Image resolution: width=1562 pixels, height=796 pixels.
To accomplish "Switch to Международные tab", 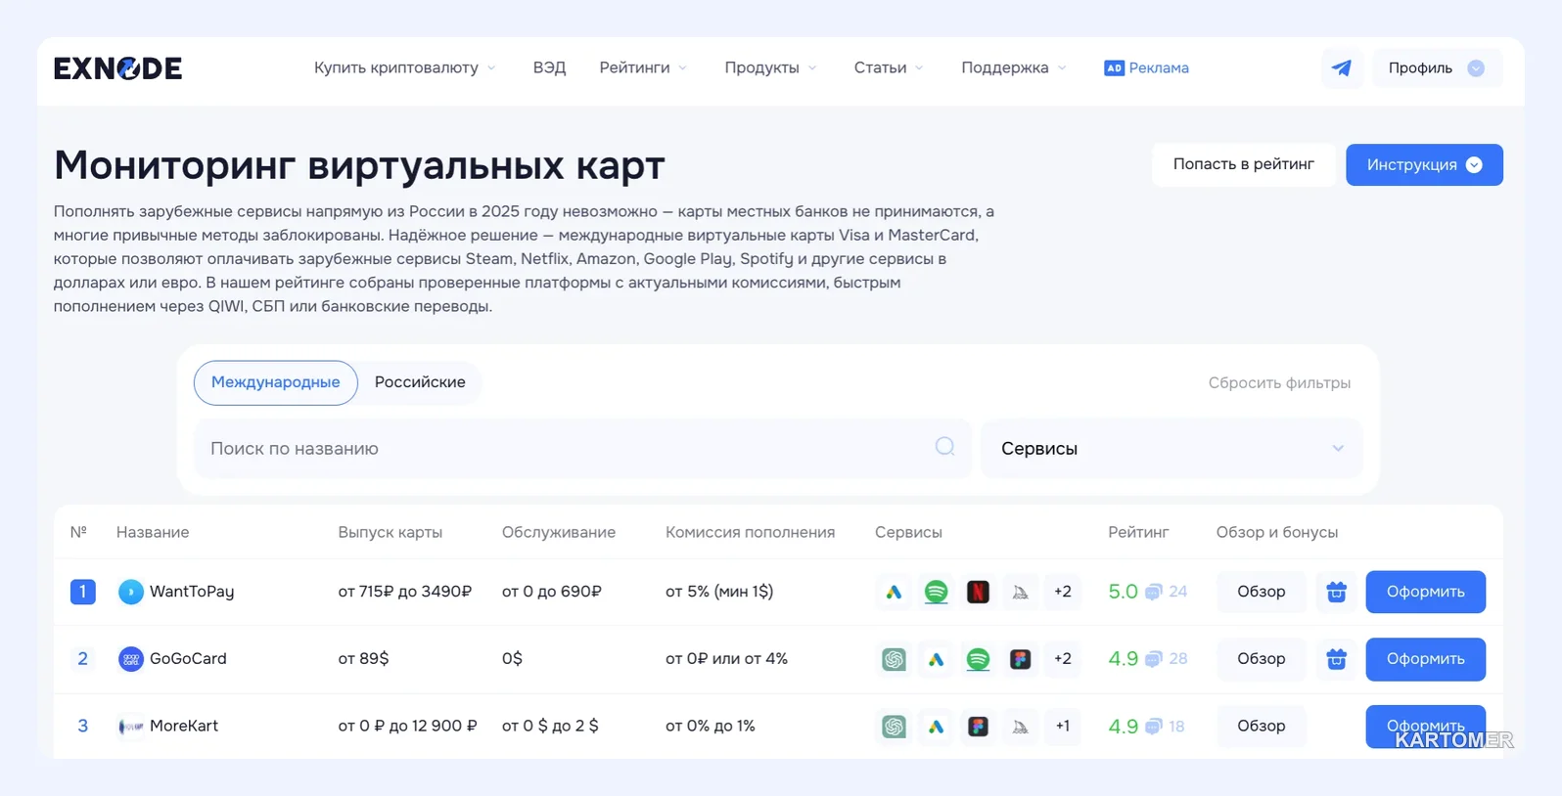I will [276, 382].
